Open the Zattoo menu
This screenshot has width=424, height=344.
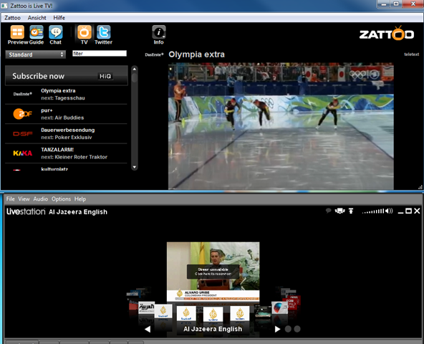[12, 18]
